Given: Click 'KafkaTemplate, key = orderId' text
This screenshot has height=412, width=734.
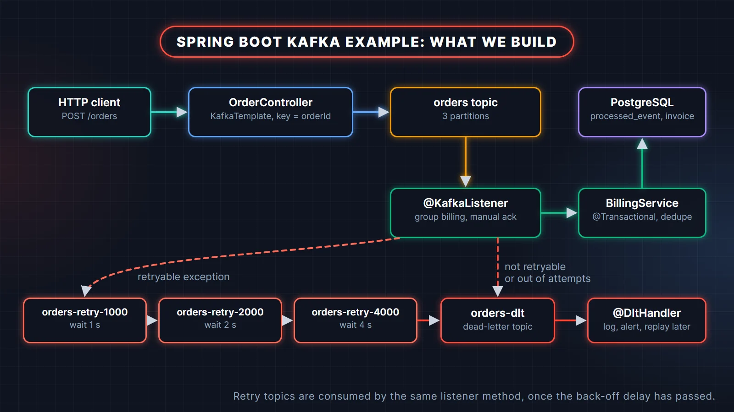Looking at the screenshot, I should [271, 116].
